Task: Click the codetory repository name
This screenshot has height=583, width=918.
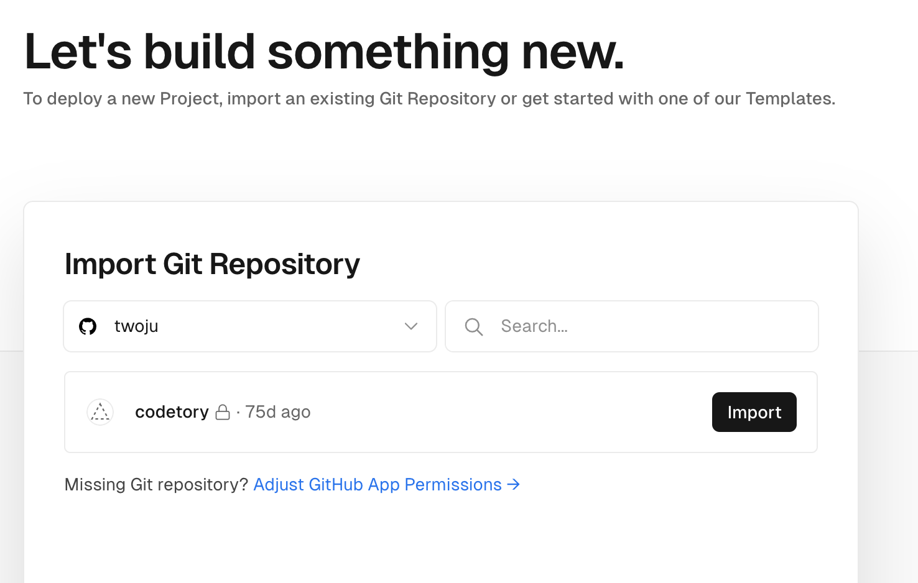Action: [x=172, y=412]
